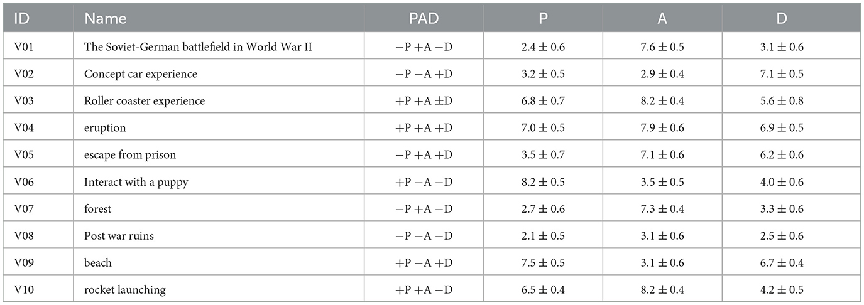864x305 pixels.
Task: Click the Roller coaster experience row name
Action: click(145, 101)
